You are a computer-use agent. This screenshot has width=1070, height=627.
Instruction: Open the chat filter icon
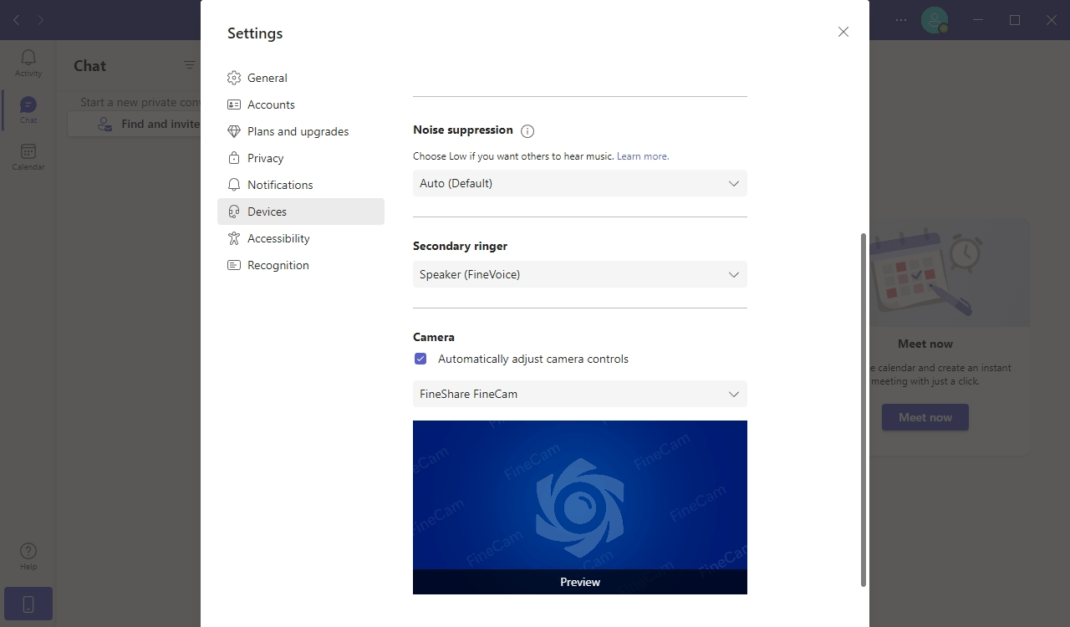(x=190, y=65)
